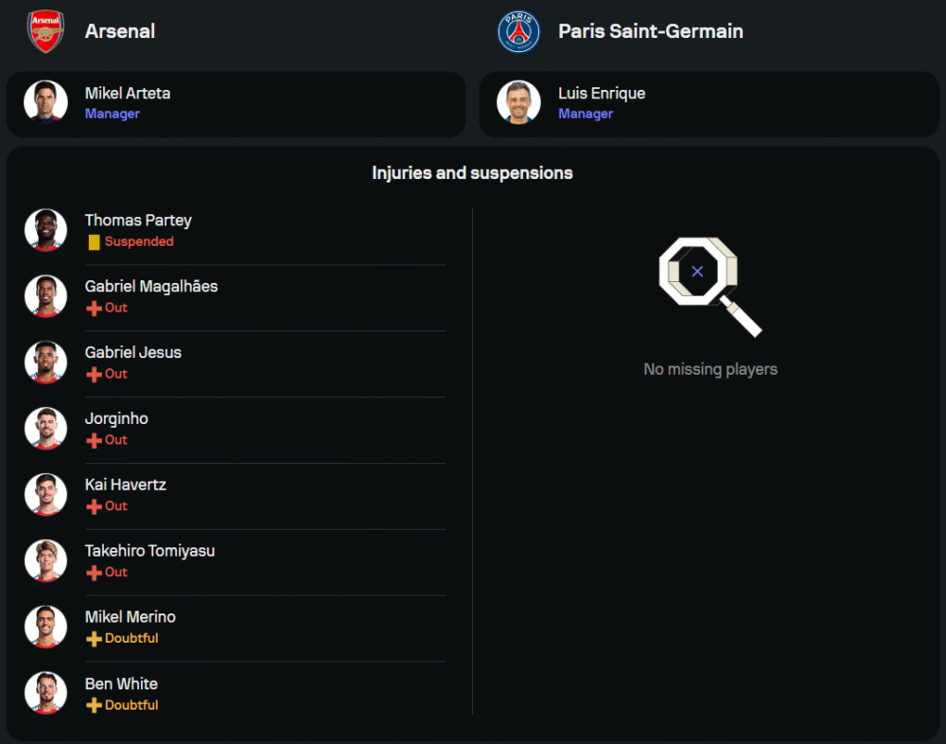946x744 pixels.
Task: Click the Paris Saint-Germain club crest
Action: pos(518,31)
